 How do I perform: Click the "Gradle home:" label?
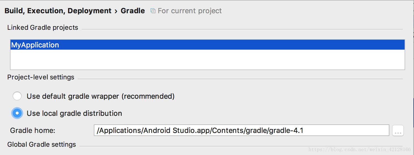[33, 130]
